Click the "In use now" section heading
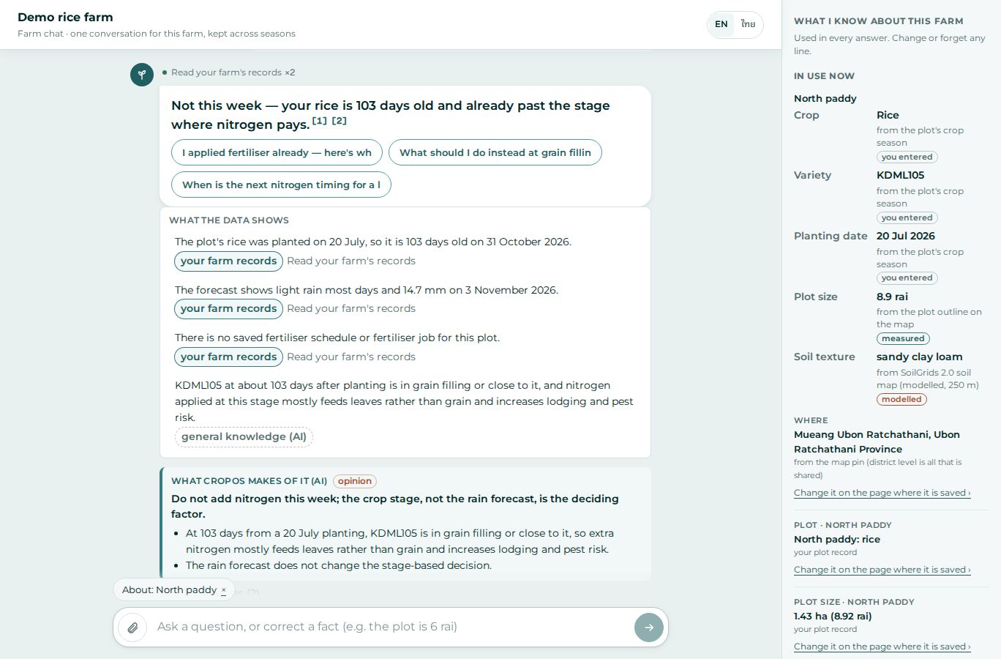The width and height of the screenshot is (1001, 659). pyautogui.click(x=824, y=76)
